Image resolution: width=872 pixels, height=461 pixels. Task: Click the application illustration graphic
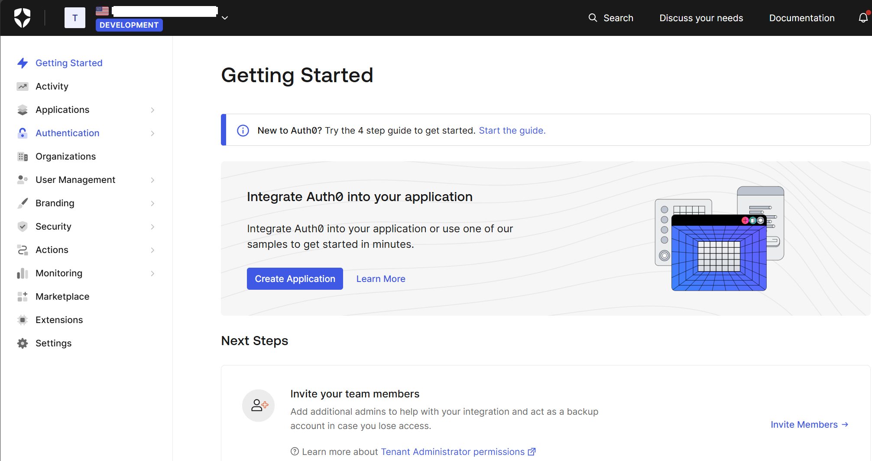720,239
